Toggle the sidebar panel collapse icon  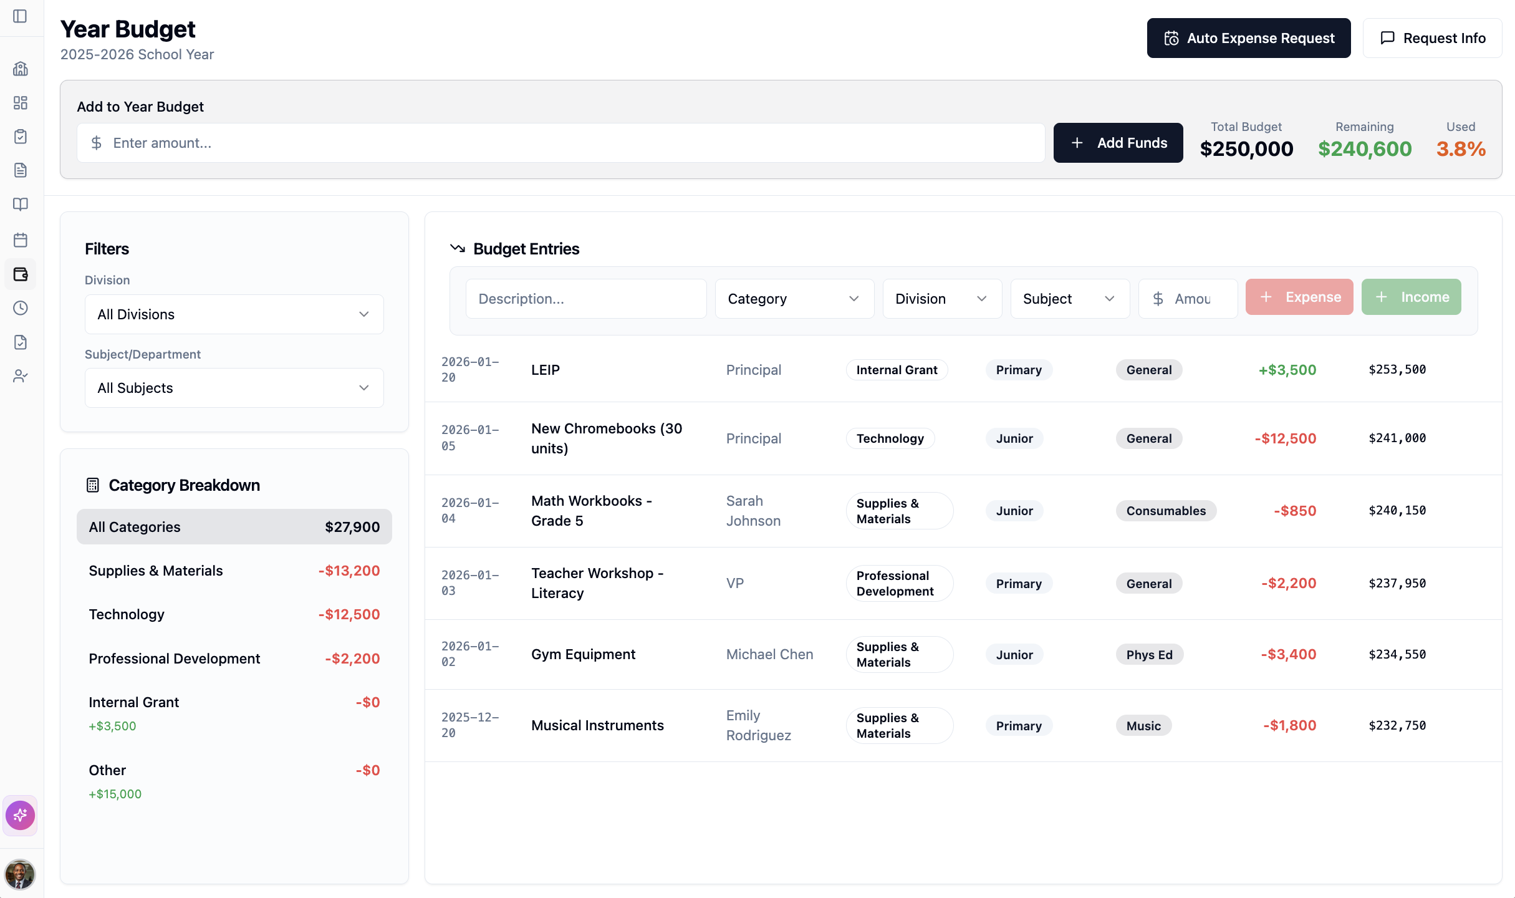pos(21,17)
